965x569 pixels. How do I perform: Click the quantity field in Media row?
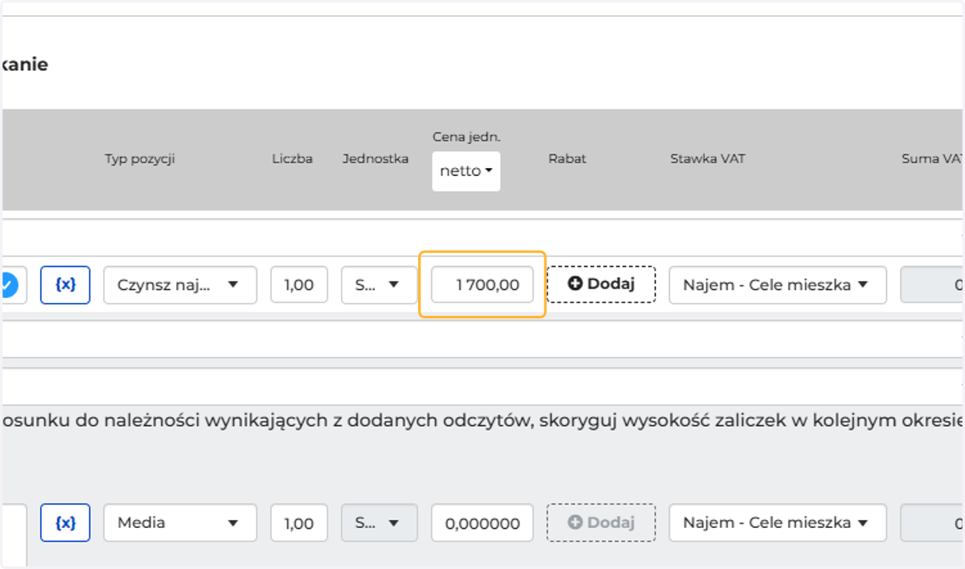(299, 522)
